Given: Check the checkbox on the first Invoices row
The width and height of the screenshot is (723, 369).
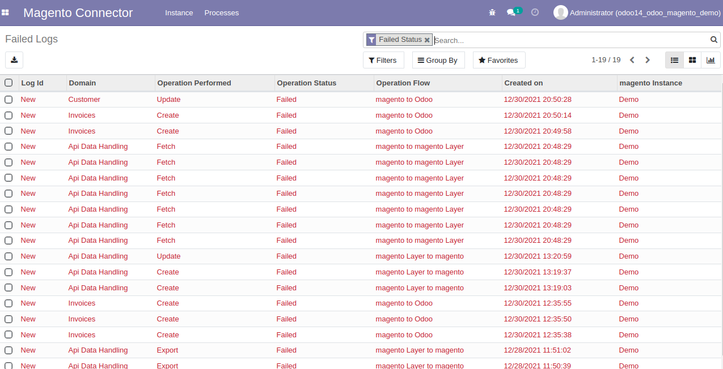Looking at the screenshot, I should point(8,114).
